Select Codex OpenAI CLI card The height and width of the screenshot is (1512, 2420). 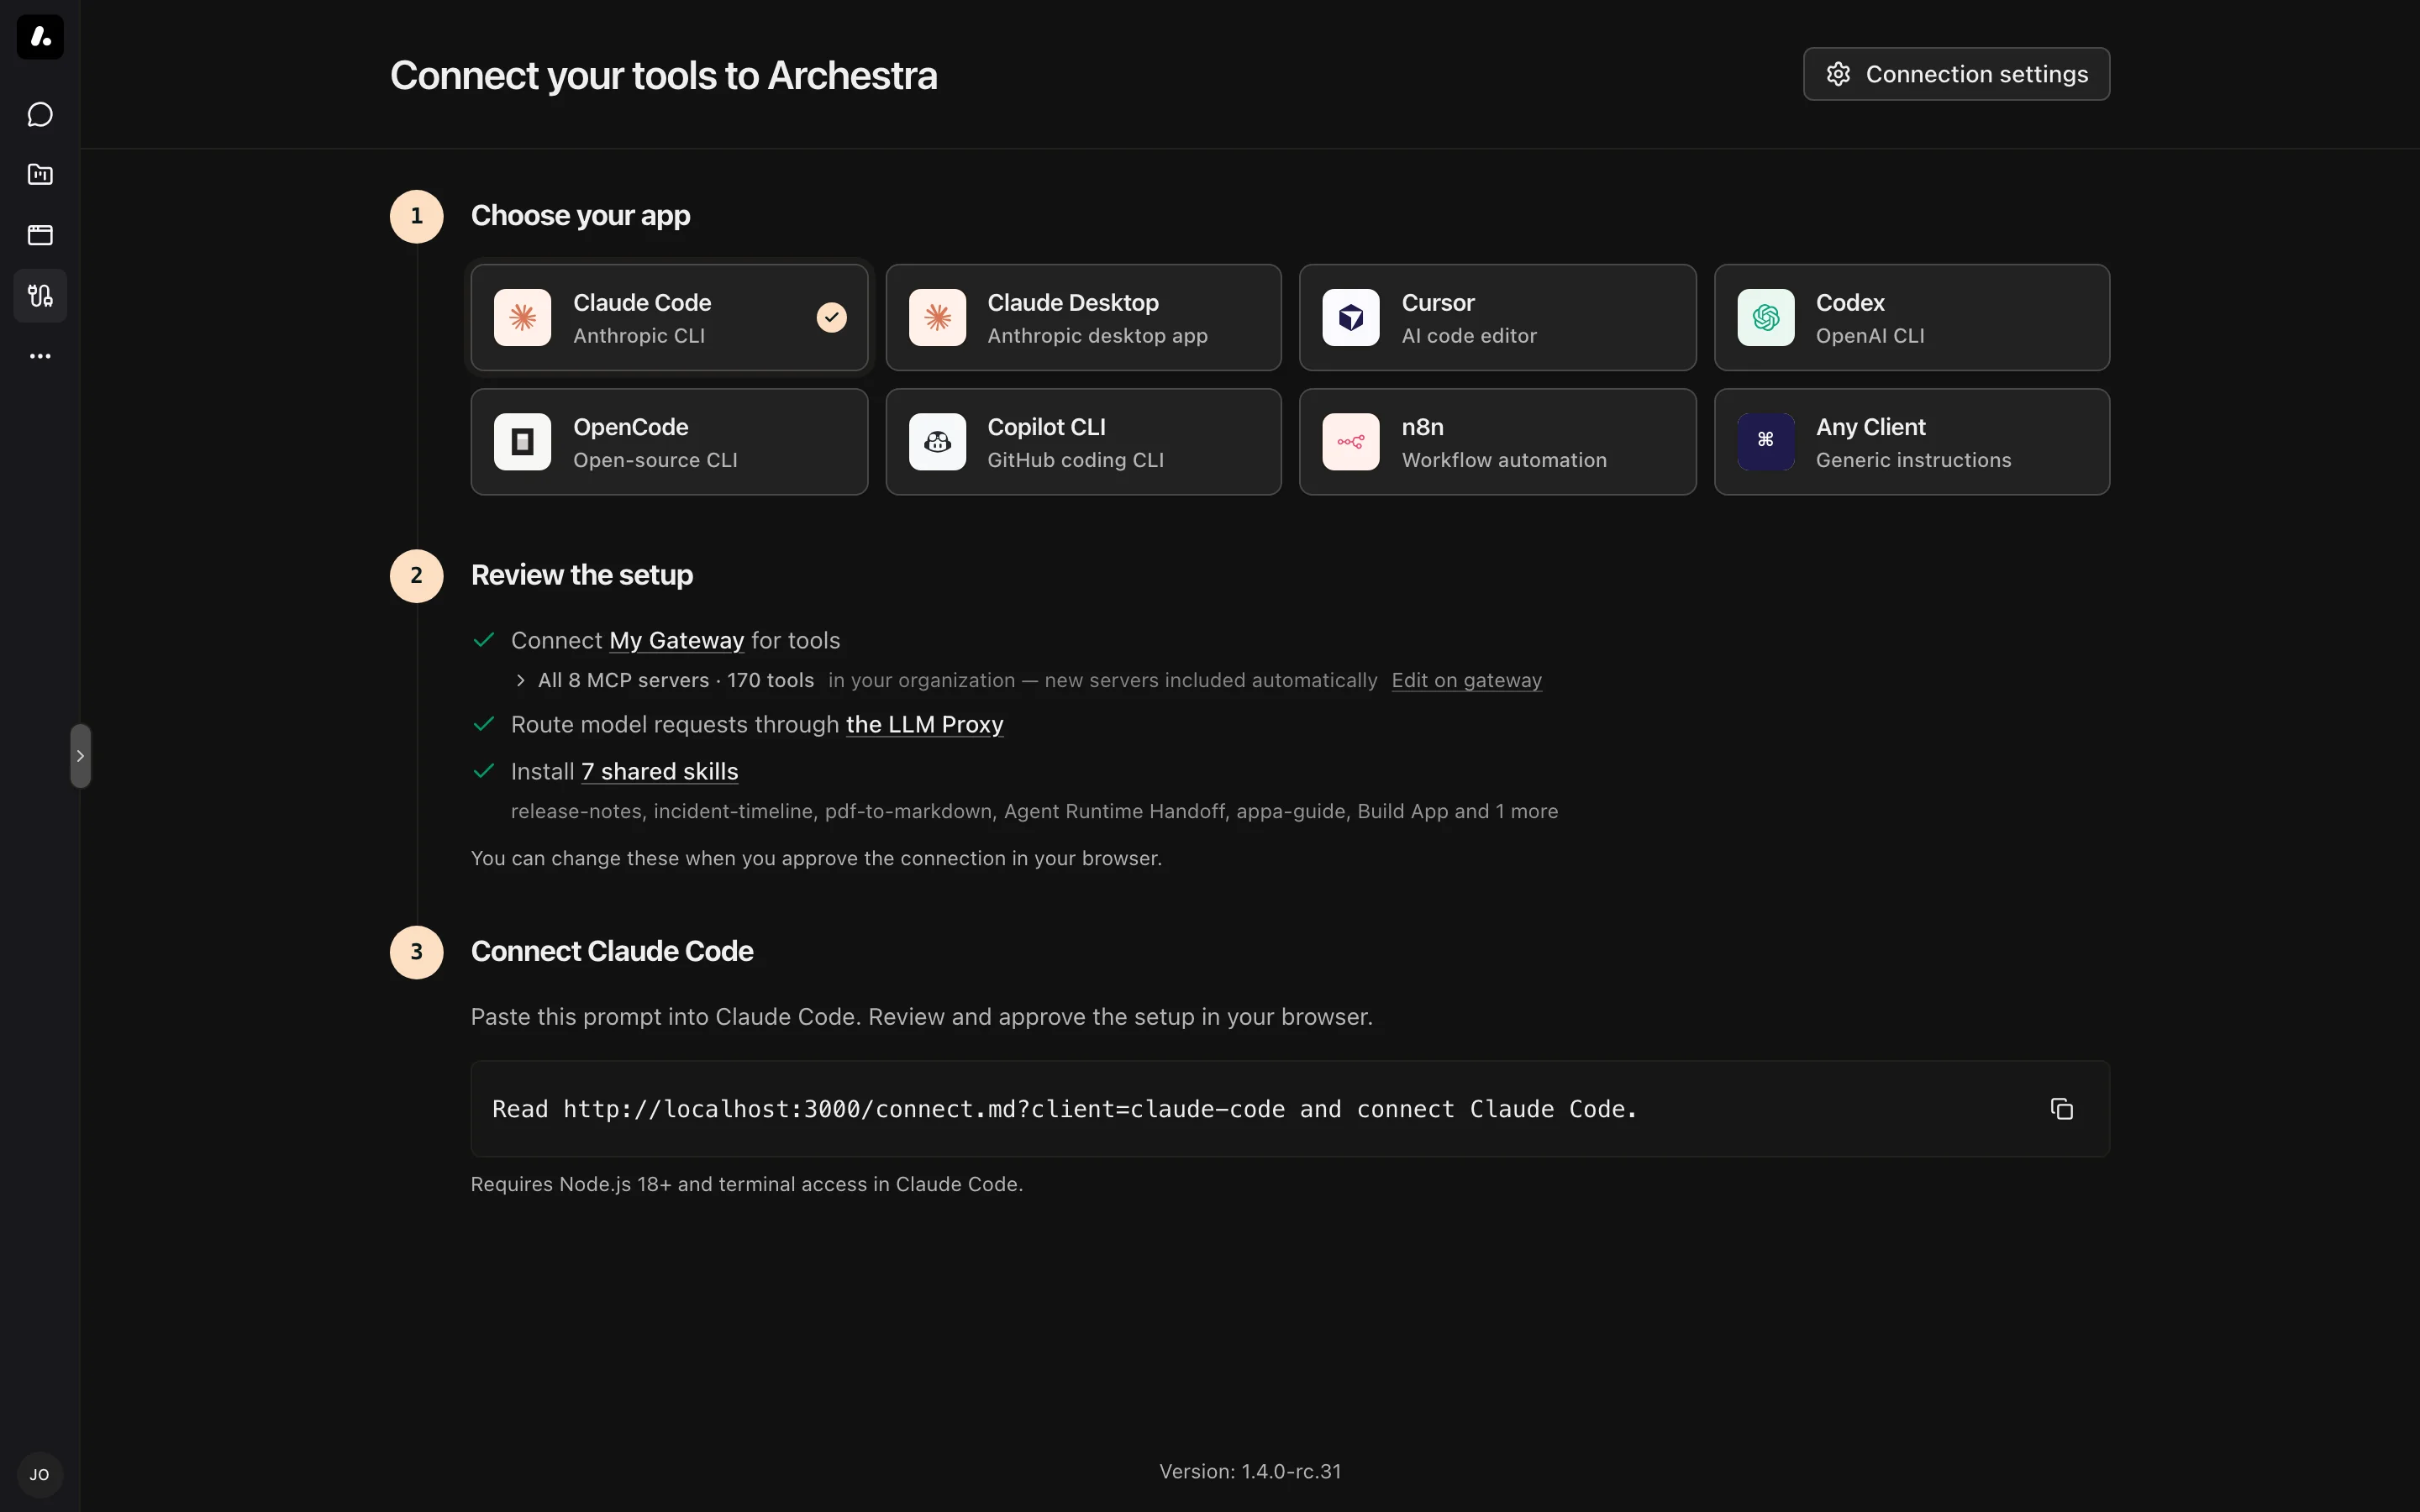click(x=1912, y=317)
